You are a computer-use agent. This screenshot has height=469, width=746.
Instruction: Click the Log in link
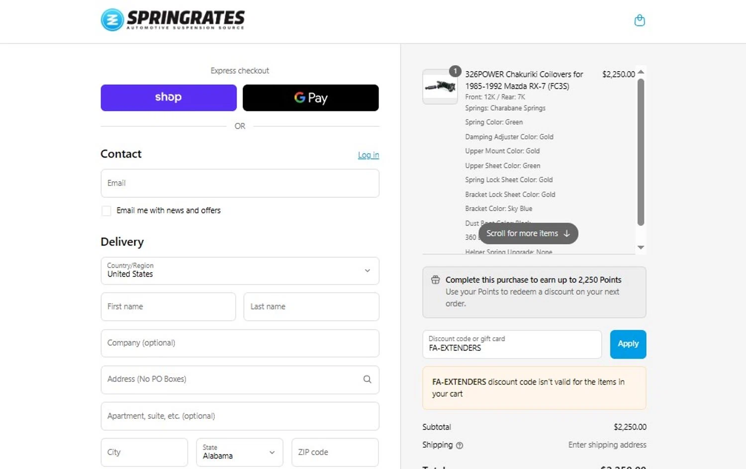coord(369,155)
